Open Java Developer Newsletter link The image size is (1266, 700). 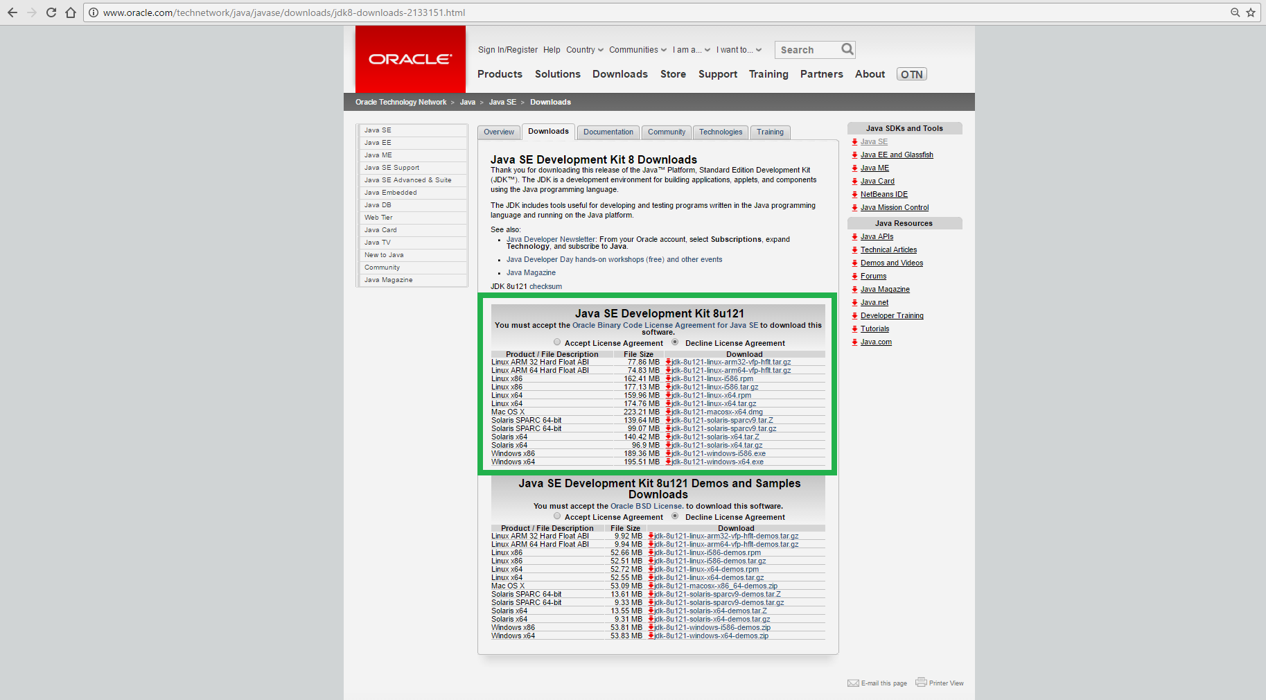point(551,239)
